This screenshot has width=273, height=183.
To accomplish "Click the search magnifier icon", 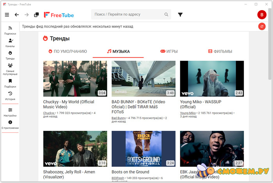I will (166, 14).
